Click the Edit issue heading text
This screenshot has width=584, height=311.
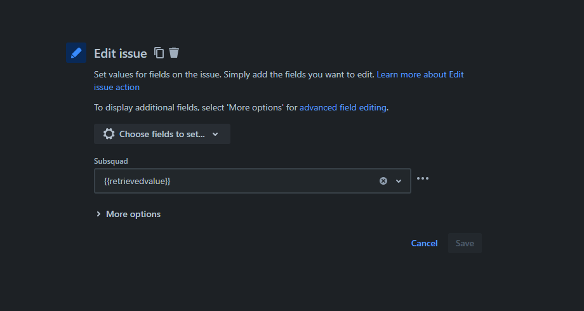[x=121, y=53]
